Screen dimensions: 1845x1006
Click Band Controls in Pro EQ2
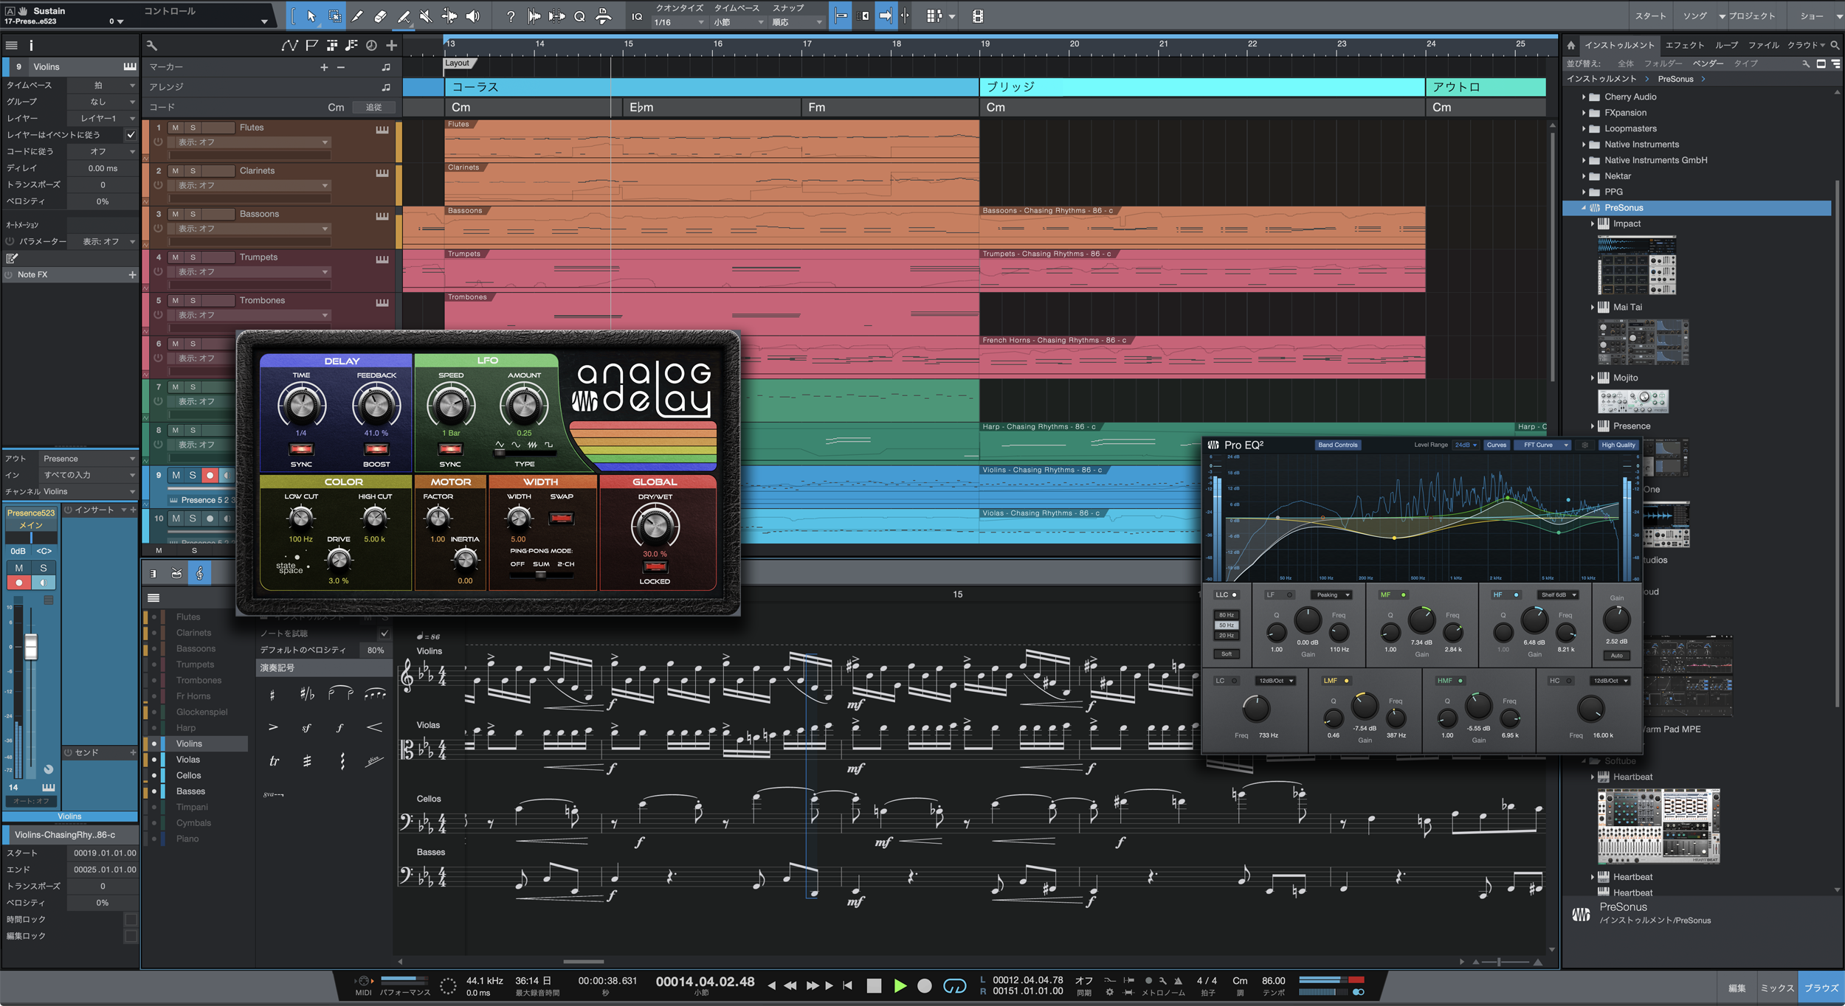1337,445
